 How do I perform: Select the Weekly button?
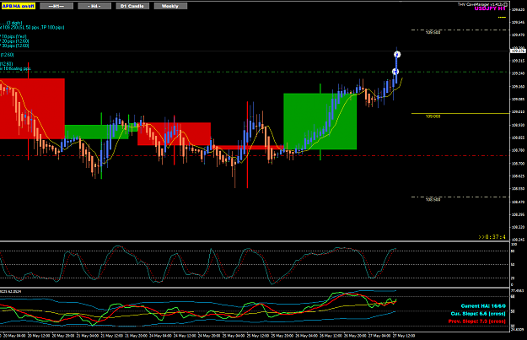click(170, 6)
